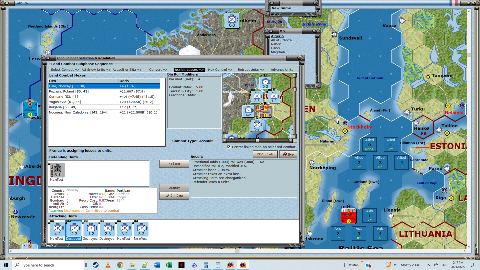Select the Noumea, New Caledonia combat row
This screenshot has height=270, width=480.
[x=104, y=112]
